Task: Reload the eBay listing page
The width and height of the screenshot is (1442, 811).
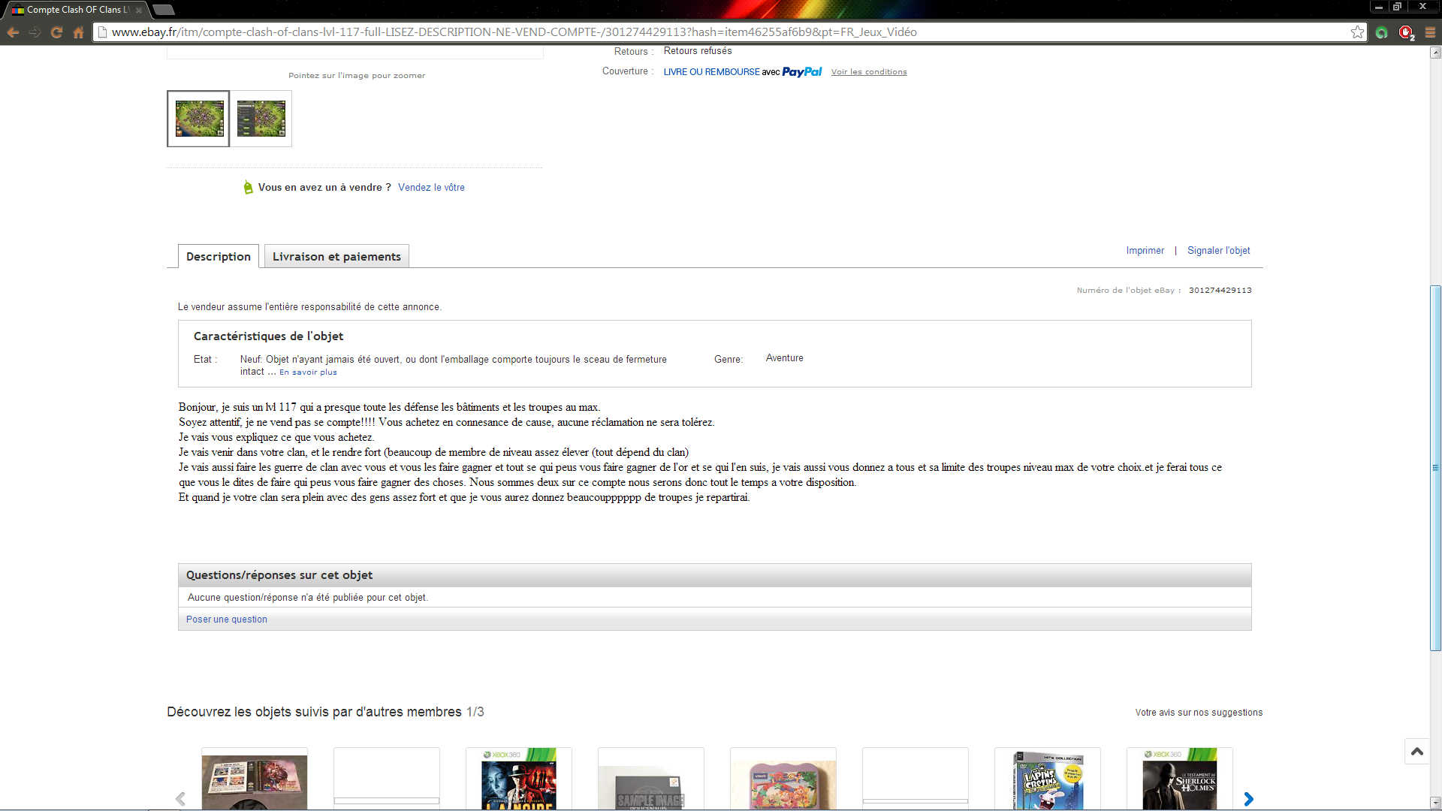Action: click(x=56, y=32)
